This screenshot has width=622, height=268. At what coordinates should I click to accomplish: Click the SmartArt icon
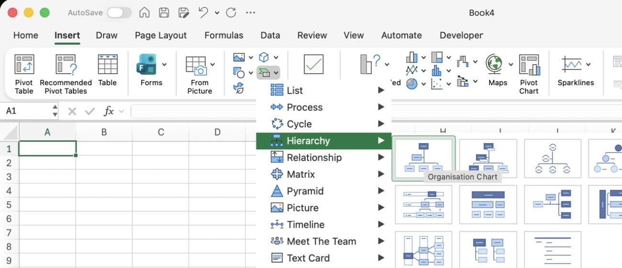point(265,73)
